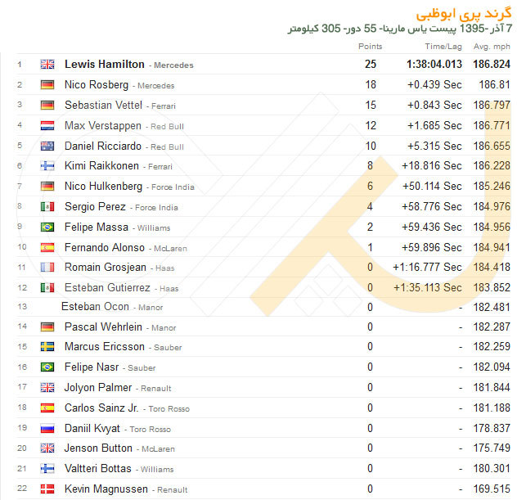The height and width of the screenshot is (500, 526).
Task: Select the Points column header
Action: (370, 47)
